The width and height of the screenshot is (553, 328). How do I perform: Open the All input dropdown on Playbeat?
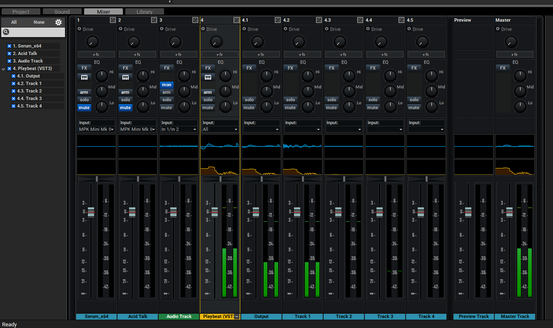coord(220,129)
